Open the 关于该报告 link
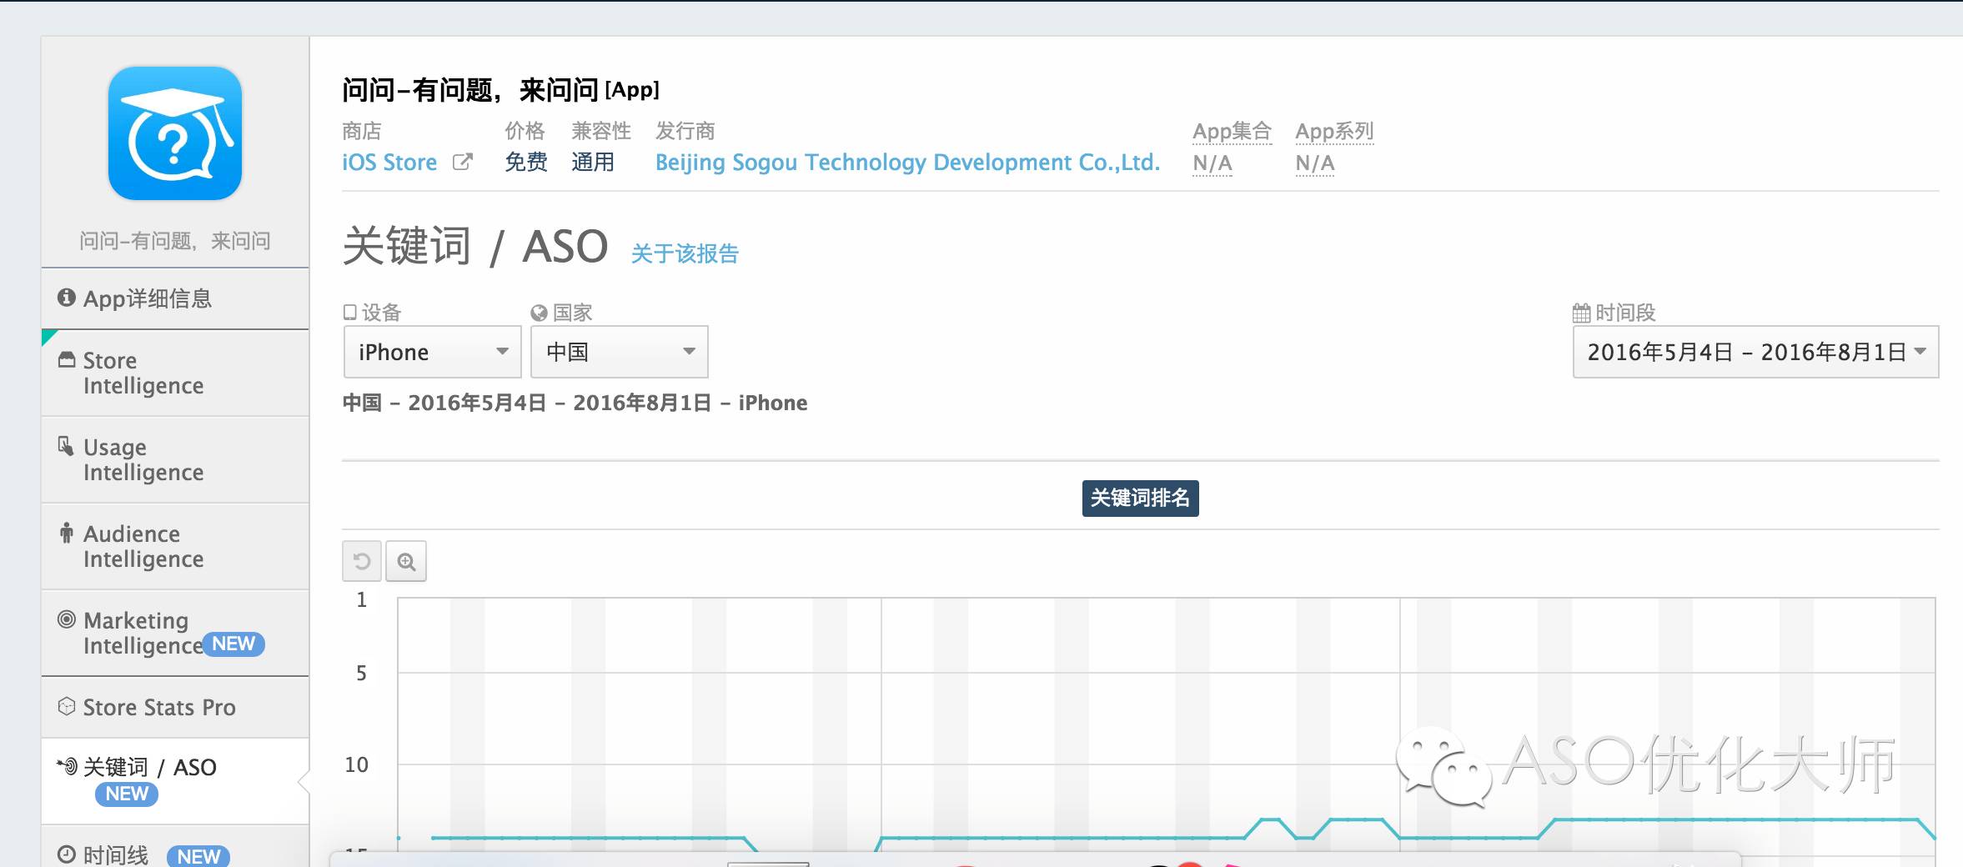Screen dimensions: 1963x867 tap(685, 253)
